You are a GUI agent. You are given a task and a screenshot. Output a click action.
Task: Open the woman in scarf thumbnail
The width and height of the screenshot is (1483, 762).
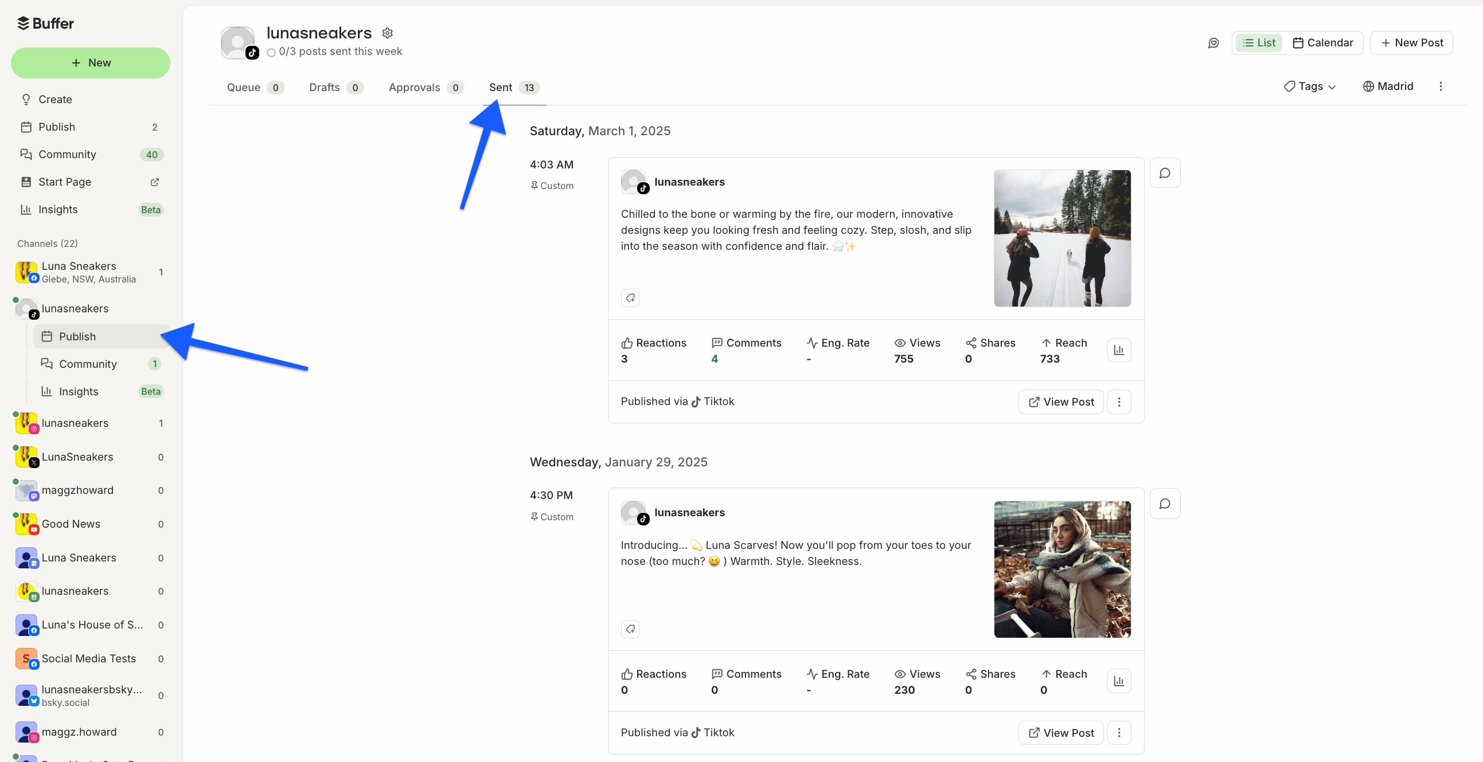[x=1062, y=569]
